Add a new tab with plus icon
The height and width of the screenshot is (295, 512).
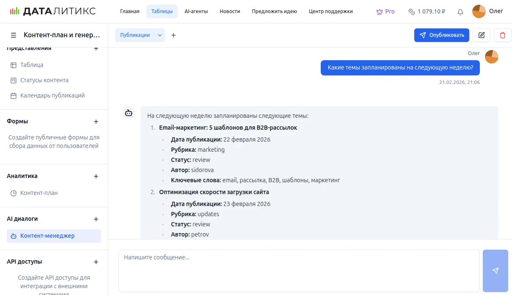pyautogui.click(x=173, y=35)
